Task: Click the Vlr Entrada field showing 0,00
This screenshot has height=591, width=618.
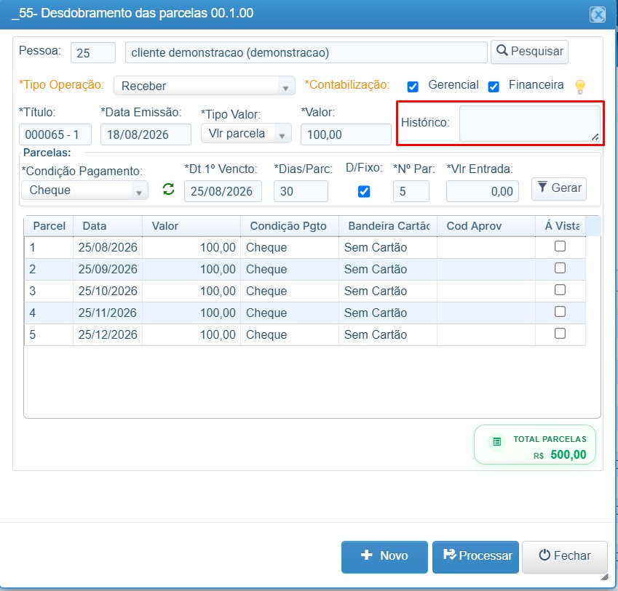Action: [x=483, y=191]
